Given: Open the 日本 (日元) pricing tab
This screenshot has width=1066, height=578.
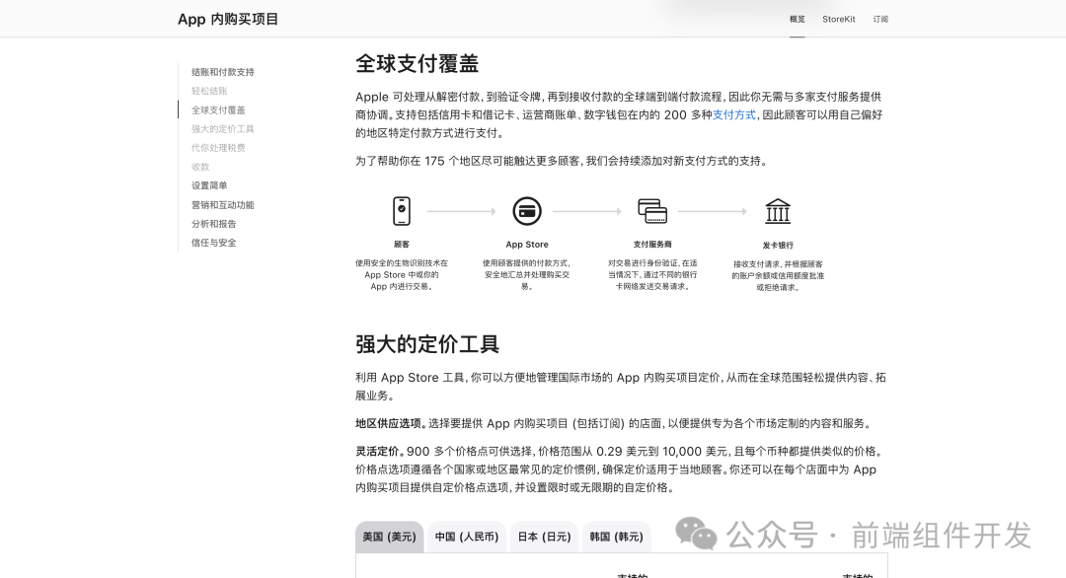Looking at the screenshot, I should pyautogui.click(x=544, y=538).
